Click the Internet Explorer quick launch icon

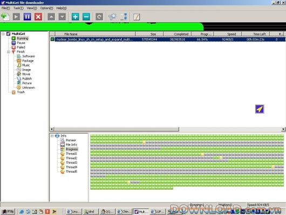click(22, 212)
